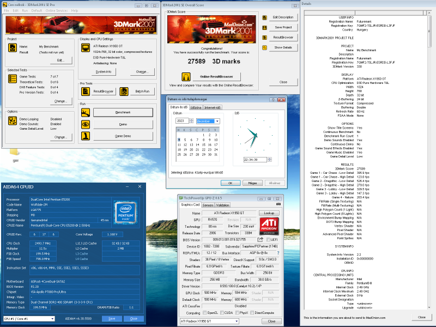Toggle the OpenCL checkbox

coord(205,313)
